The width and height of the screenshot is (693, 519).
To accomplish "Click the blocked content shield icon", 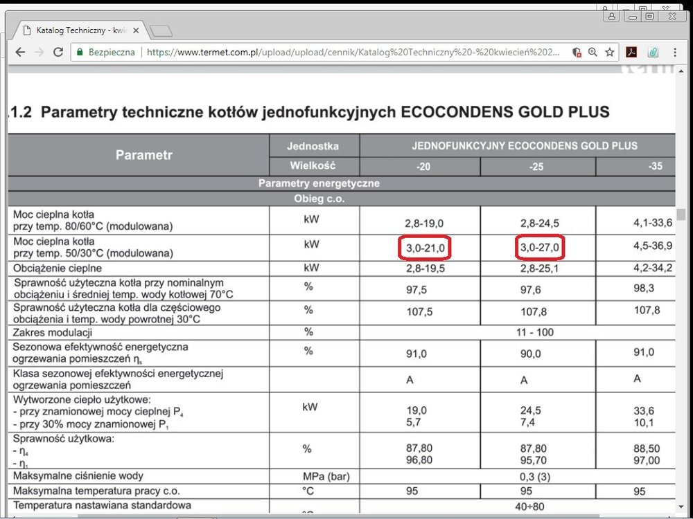I will tap(577, 52).
